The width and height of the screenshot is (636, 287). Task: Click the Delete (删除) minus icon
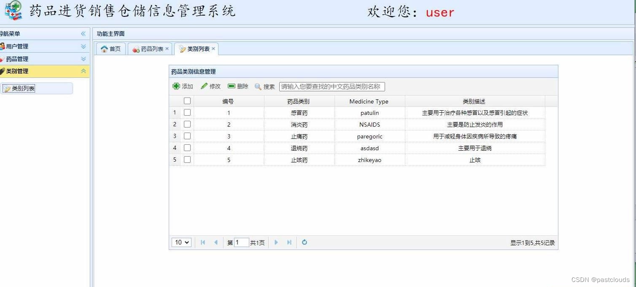tap(232, 86)
